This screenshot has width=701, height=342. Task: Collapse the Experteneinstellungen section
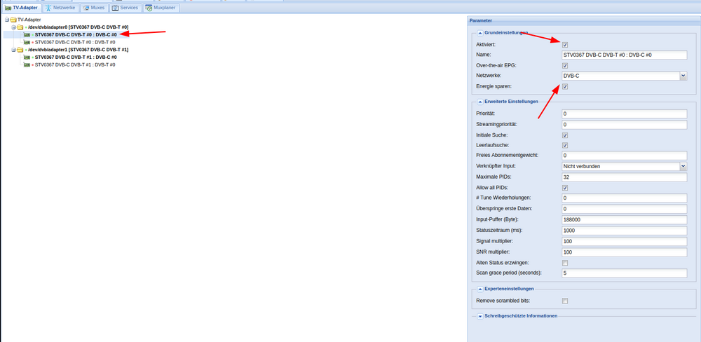(x=480, y=289)
